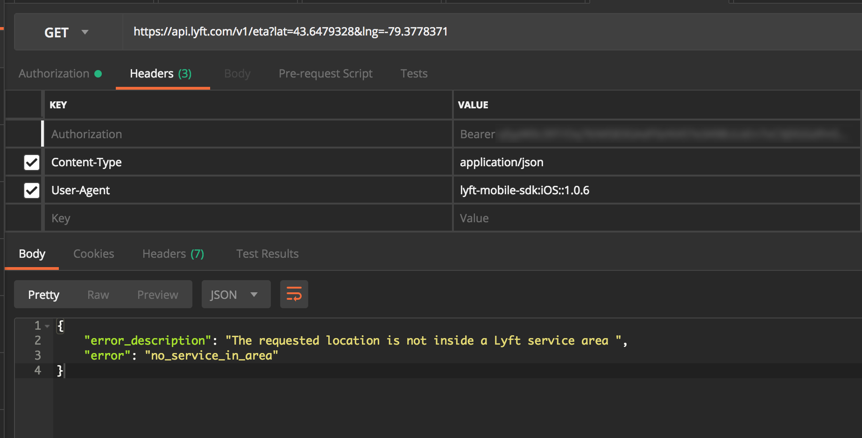Expand the JSON format dropdown
Viewport: 862px width, 438px height.
tap(236, 295)
